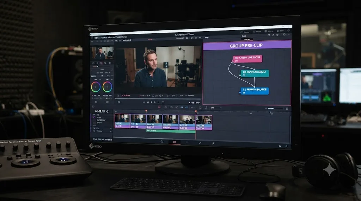Select the PRIMARY BALANCE node

point(255,91)
